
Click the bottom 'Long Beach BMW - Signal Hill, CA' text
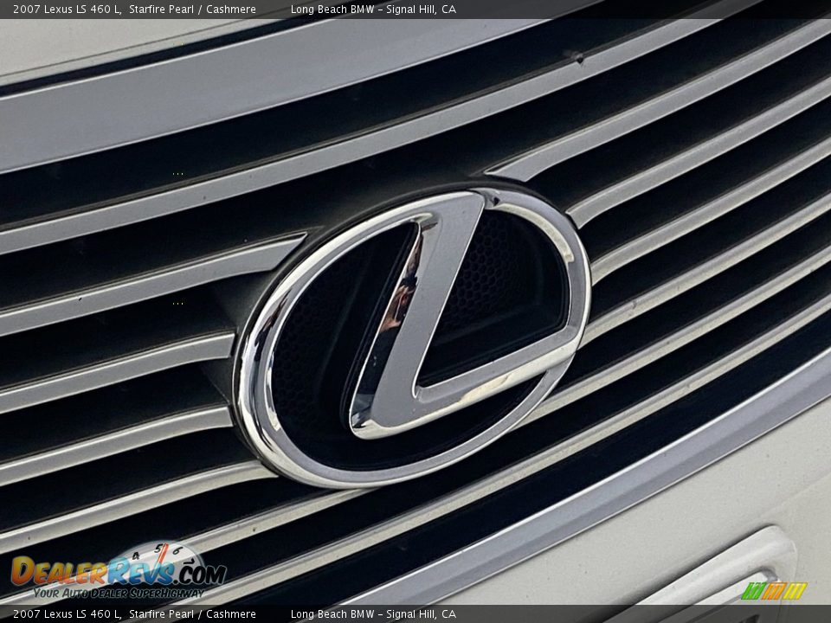click(373, 614)
